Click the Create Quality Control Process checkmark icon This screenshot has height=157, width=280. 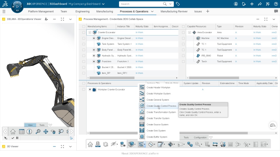(142, 106)
